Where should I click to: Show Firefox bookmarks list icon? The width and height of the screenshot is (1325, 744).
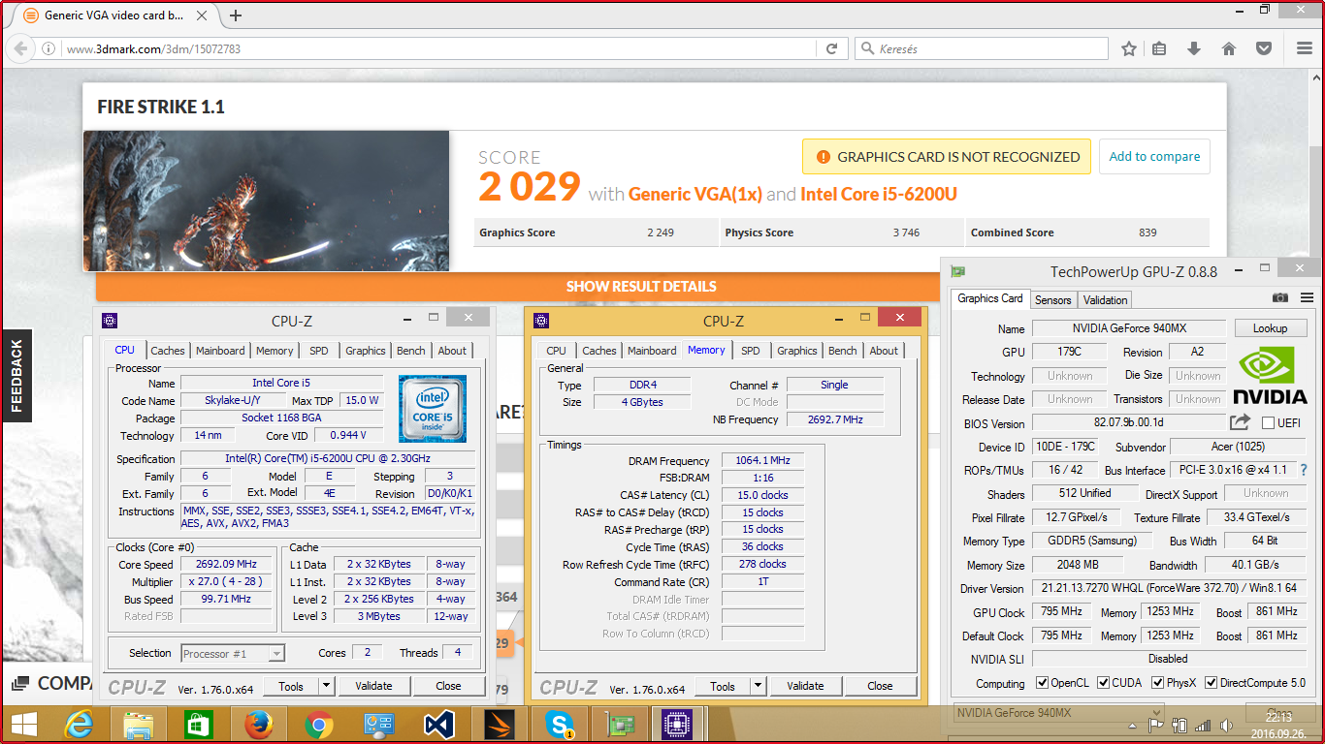(x=1160, y=48)
